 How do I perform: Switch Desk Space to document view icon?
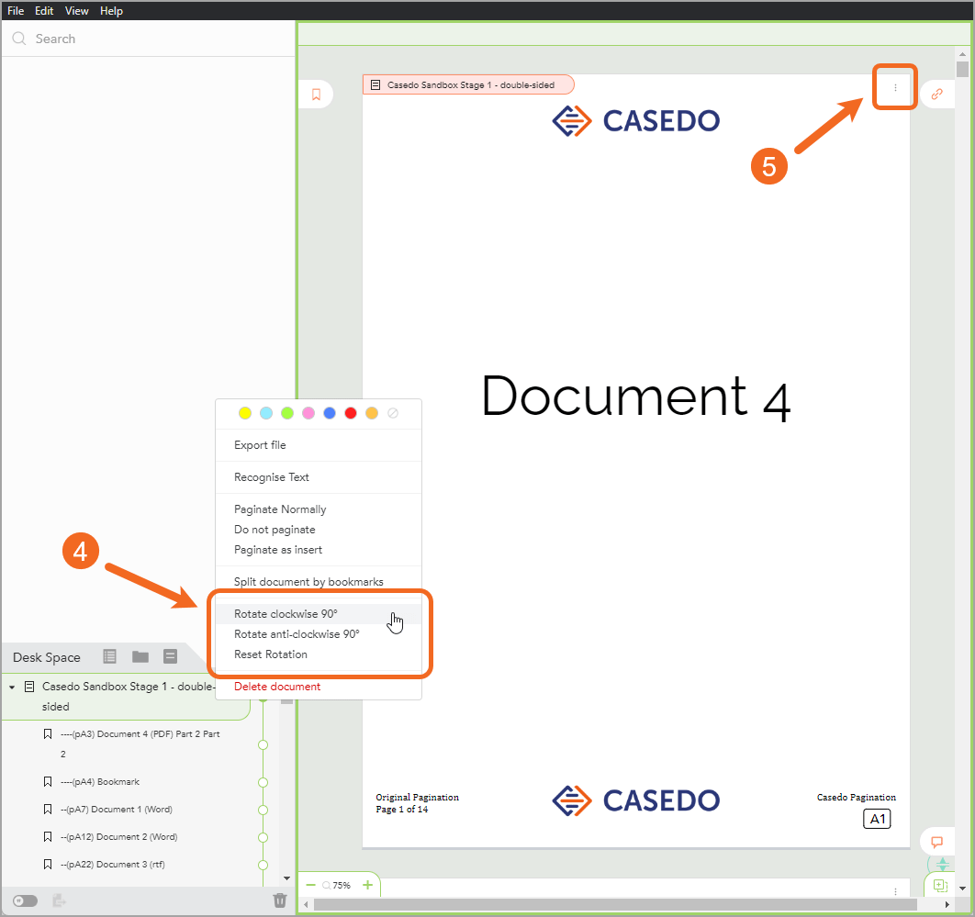click(x=170, y=656)
